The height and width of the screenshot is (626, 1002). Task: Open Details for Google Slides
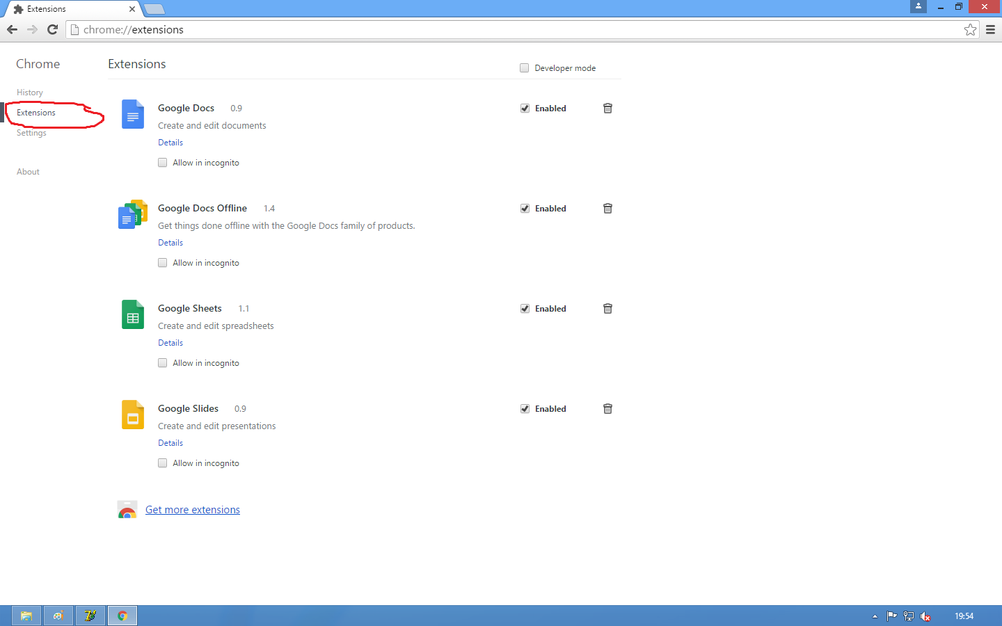170,443
